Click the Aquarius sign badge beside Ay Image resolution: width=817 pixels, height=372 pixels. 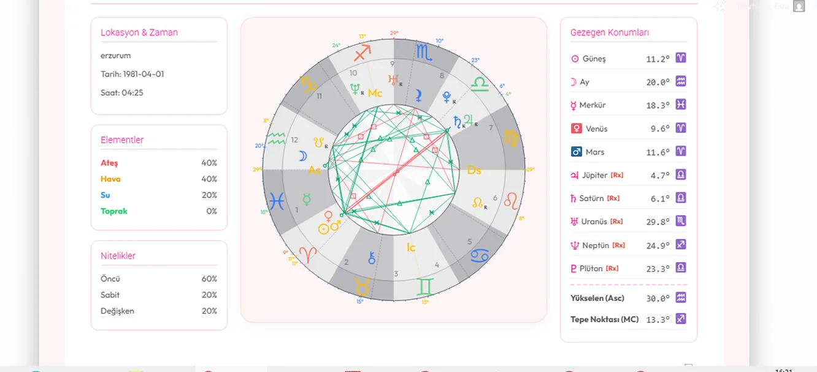(x=680, y=81)
